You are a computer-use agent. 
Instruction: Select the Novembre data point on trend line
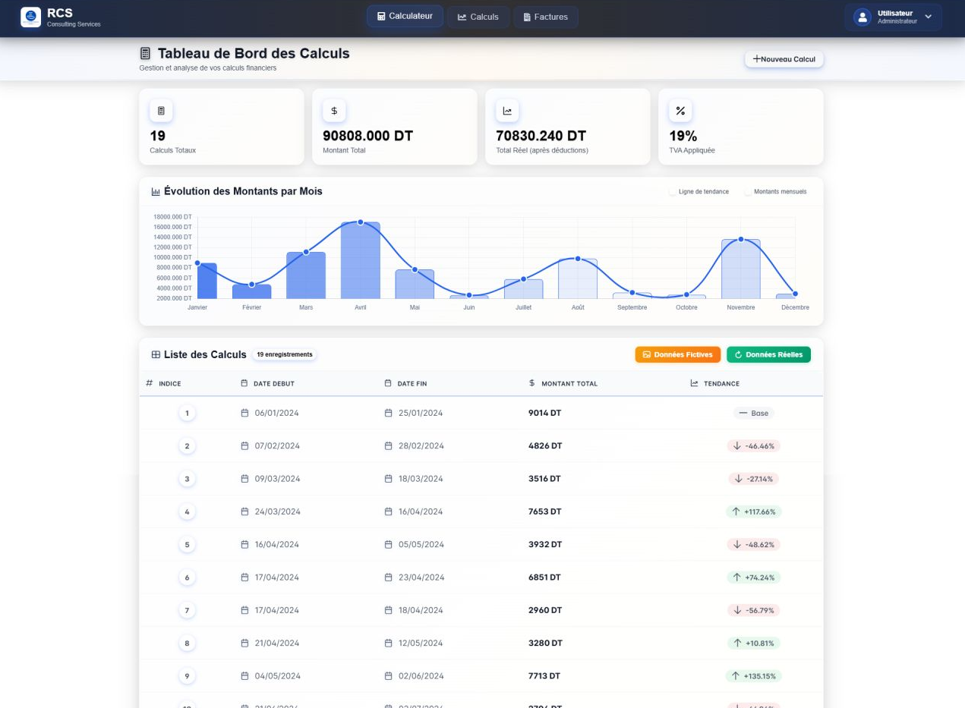[741, 240]
